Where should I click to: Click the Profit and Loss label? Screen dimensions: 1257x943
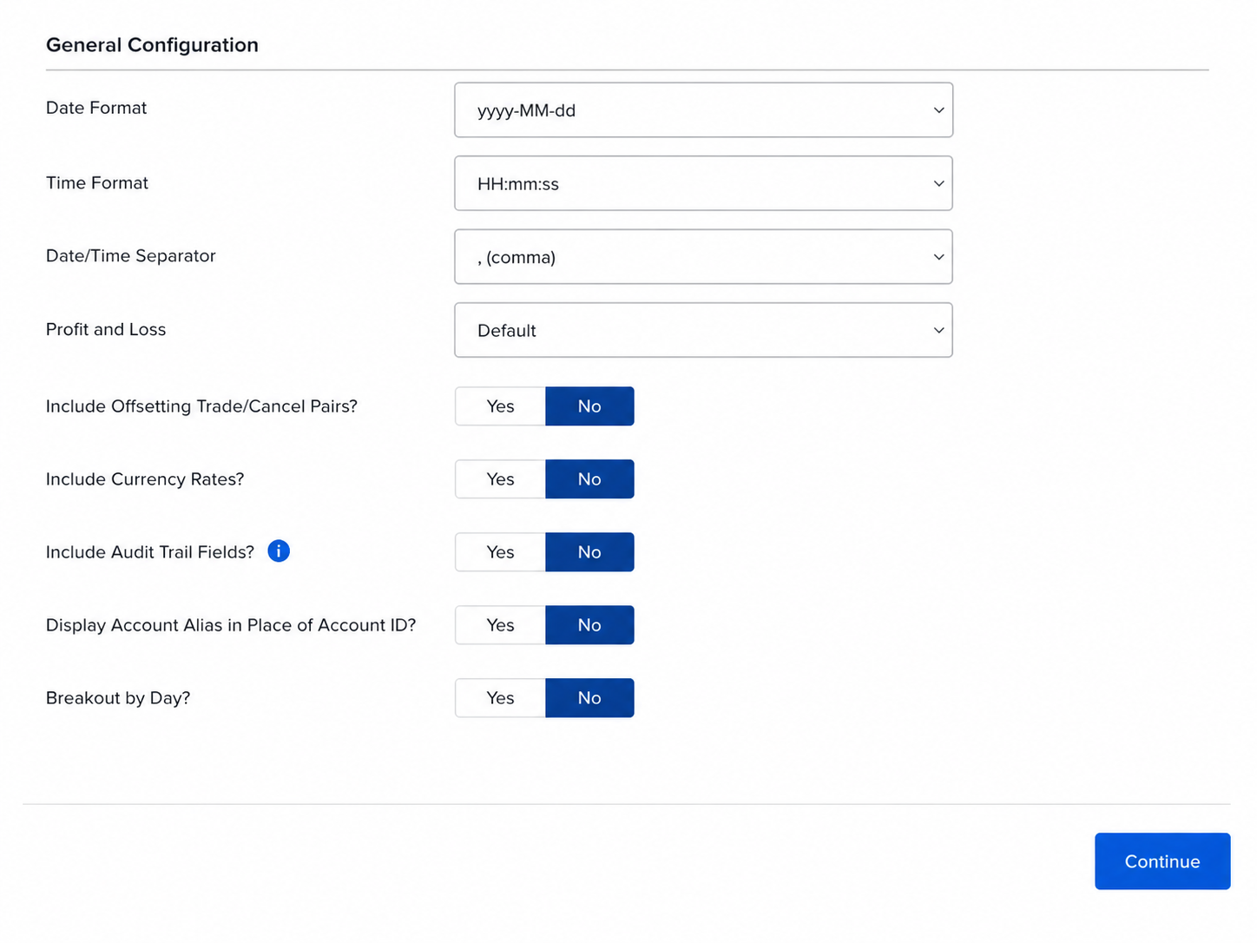(x=106, y=330)
